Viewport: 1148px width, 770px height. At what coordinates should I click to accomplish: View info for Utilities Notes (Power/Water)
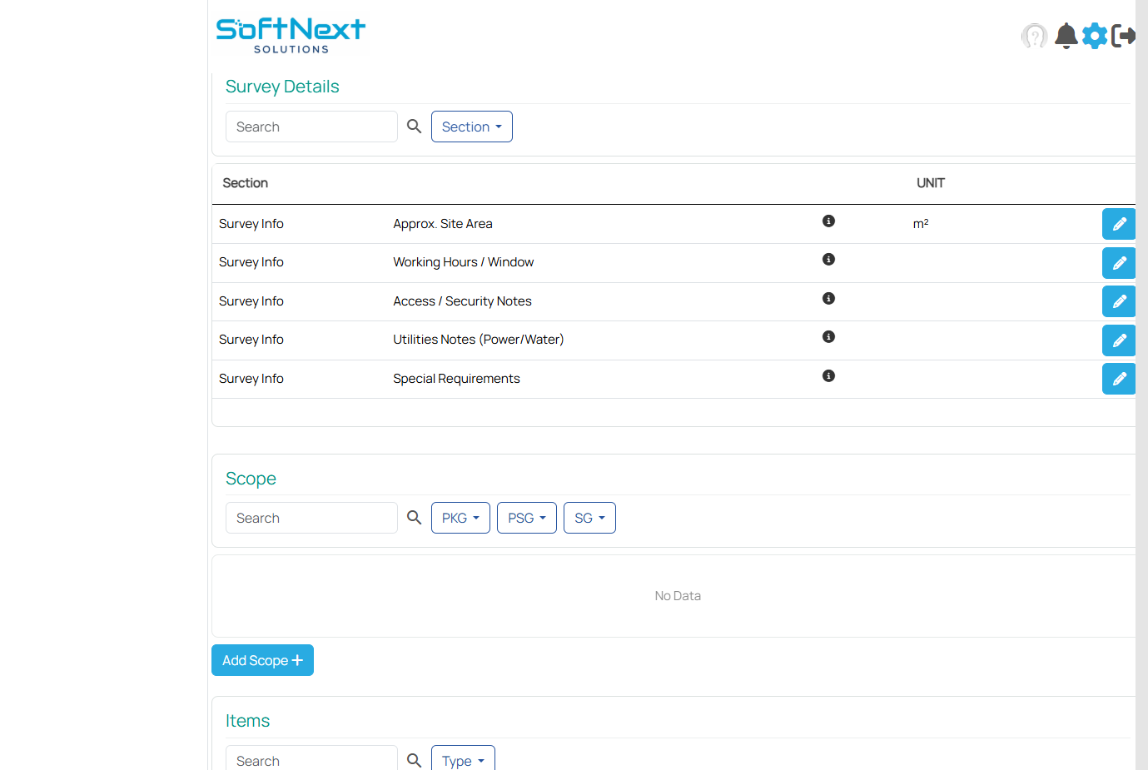[x=828, y=336]
